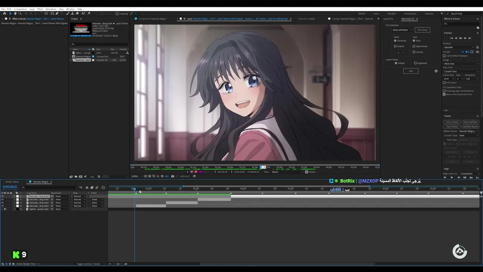The width and height of the screenshot is (483, 272).
Task: Select the Brush tool
Action: [x=68, y=14]
